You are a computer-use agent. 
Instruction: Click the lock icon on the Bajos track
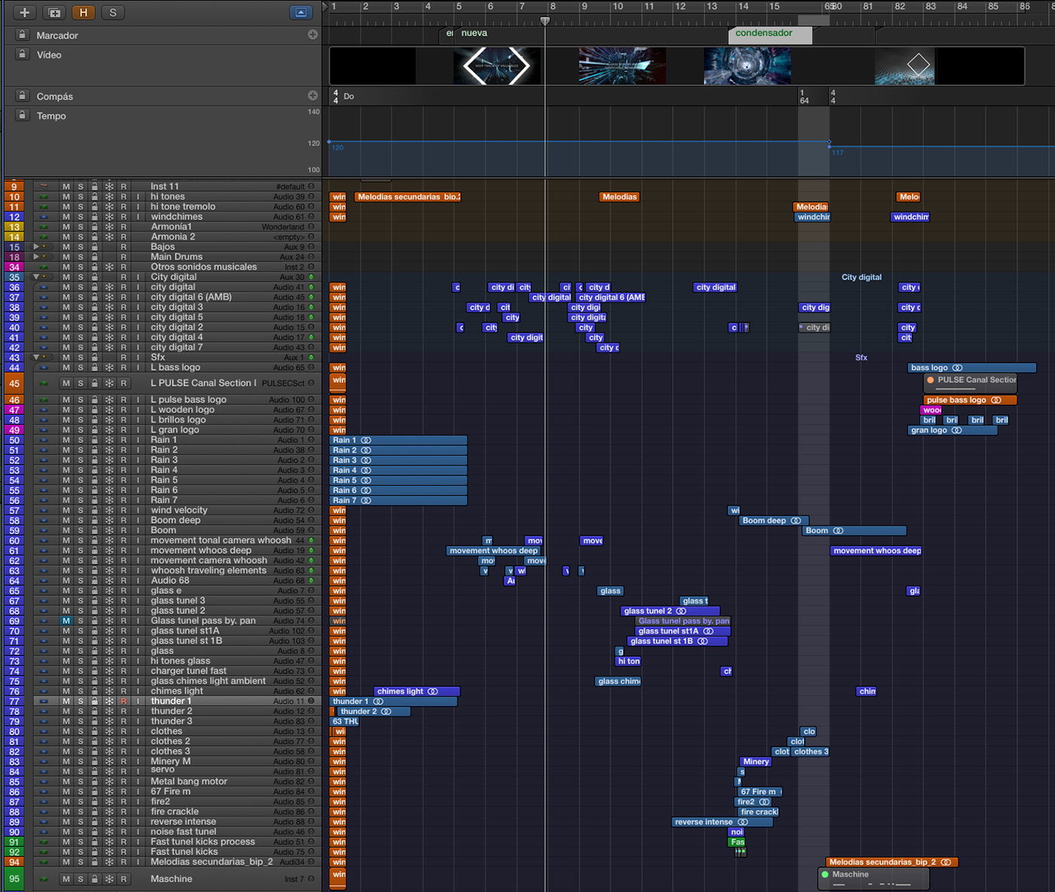[x=95, y=247]
